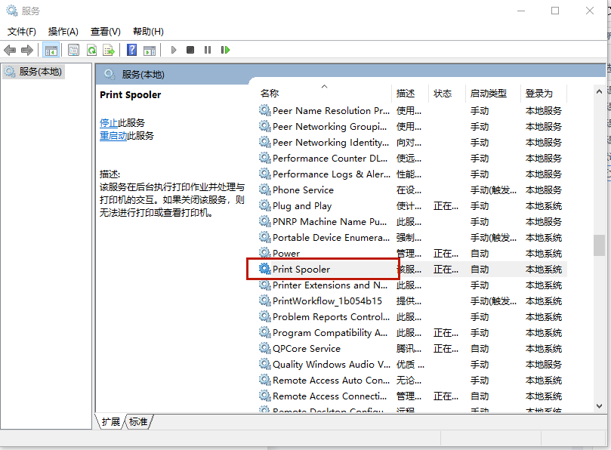The width and height of the screenshot is (611, 450).
Task: Toggle the action pane toolbar icon
Action: click(x=150, y=50)
